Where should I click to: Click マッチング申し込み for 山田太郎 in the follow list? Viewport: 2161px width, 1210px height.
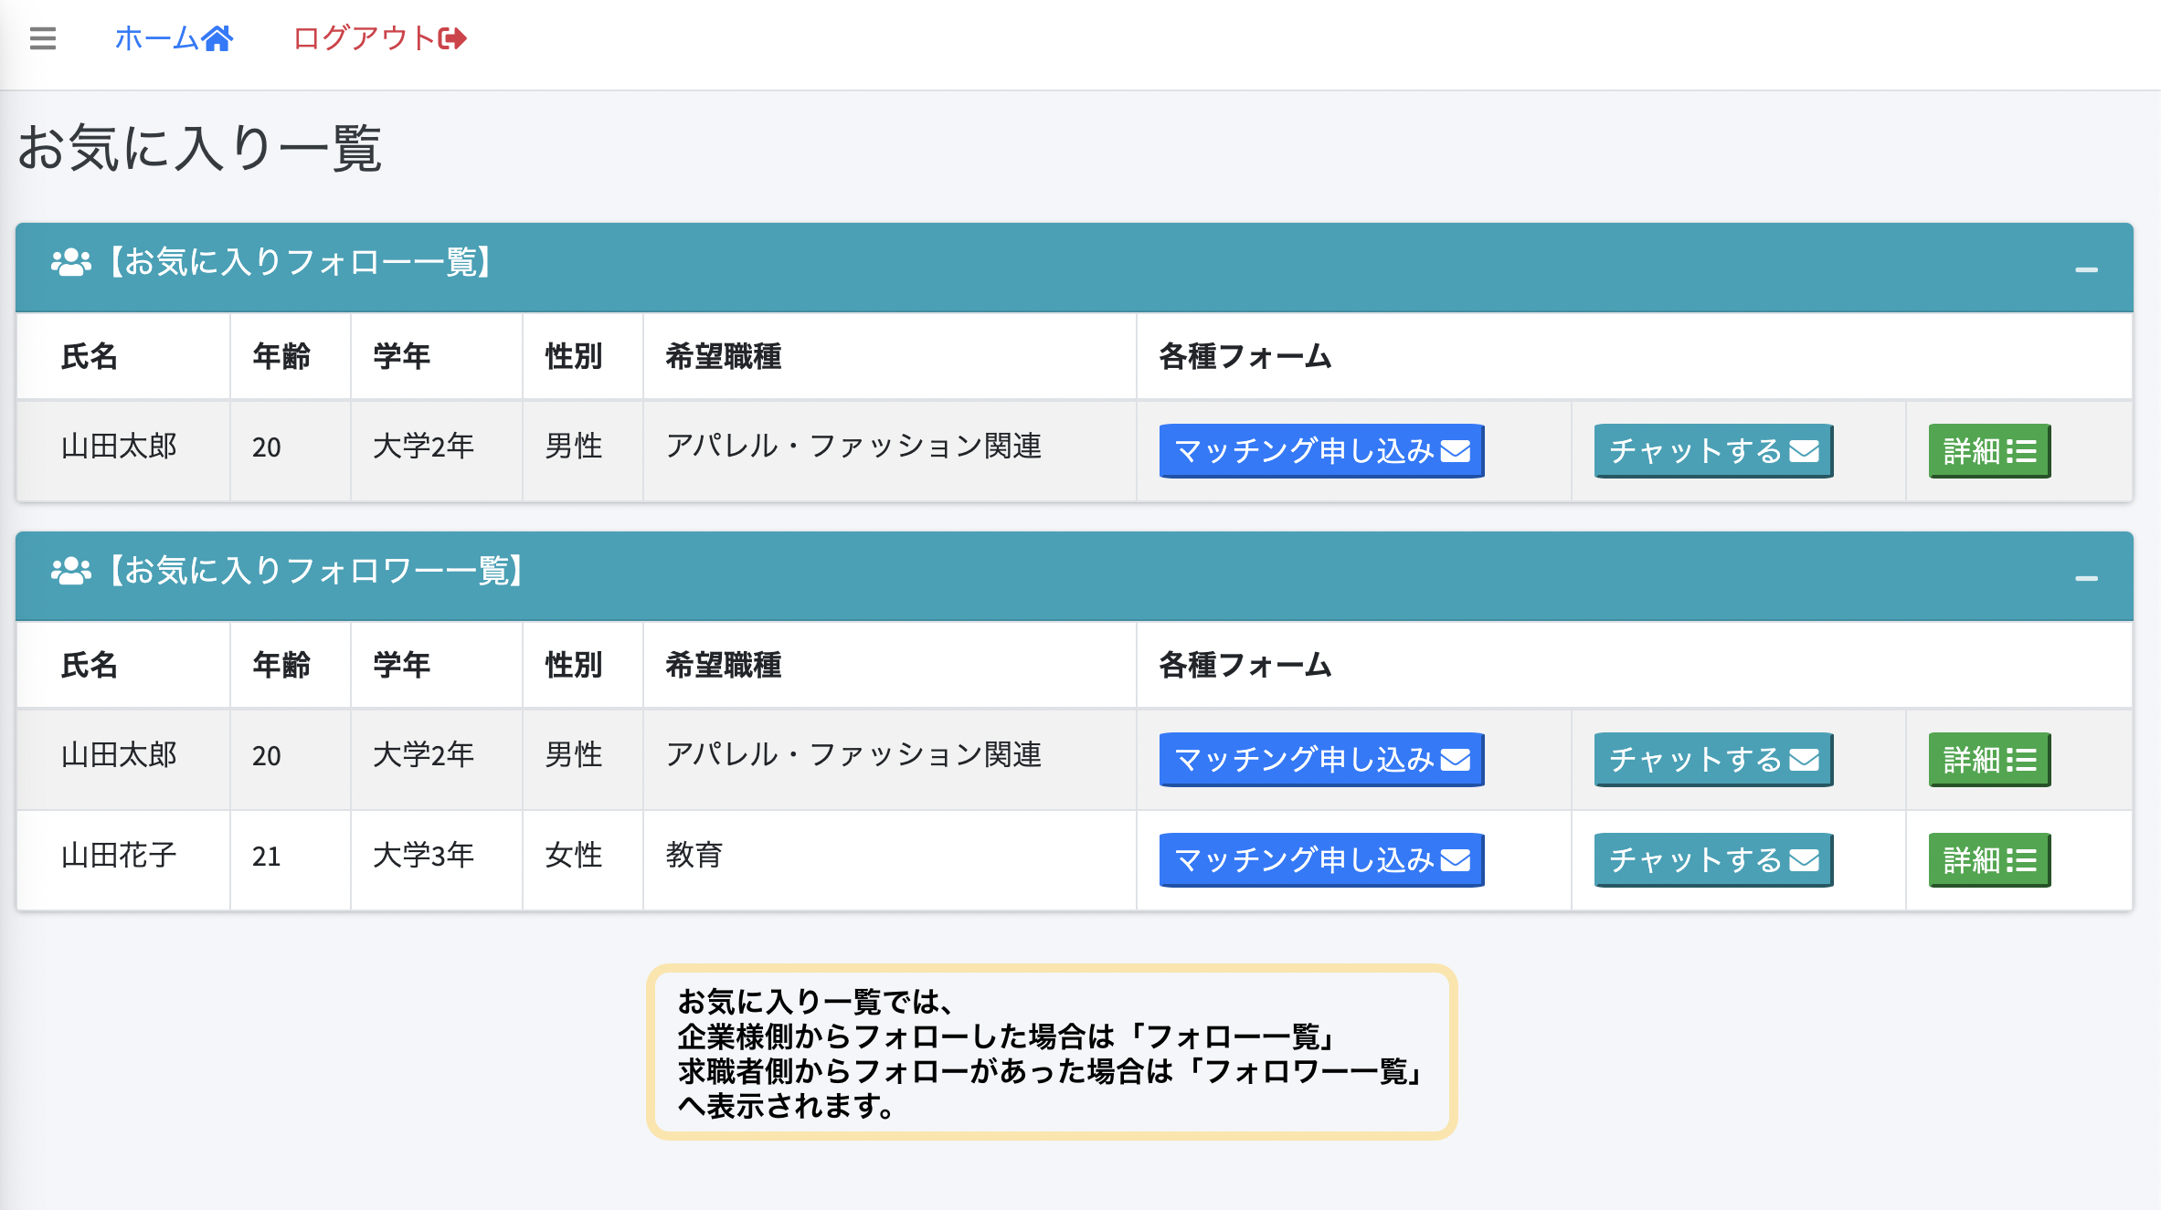1320,450
